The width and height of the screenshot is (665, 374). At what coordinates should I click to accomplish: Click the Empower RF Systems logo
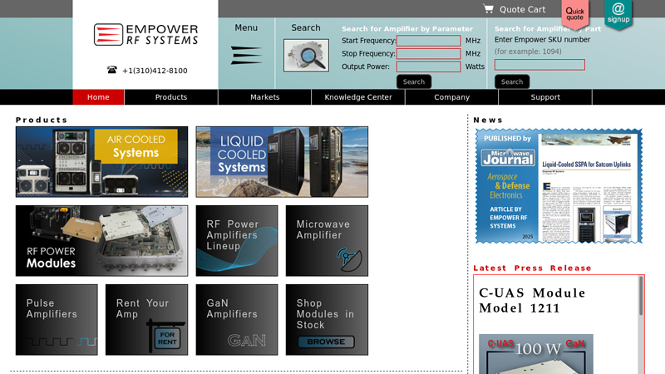pyautogui.click(x=145, y=35)
